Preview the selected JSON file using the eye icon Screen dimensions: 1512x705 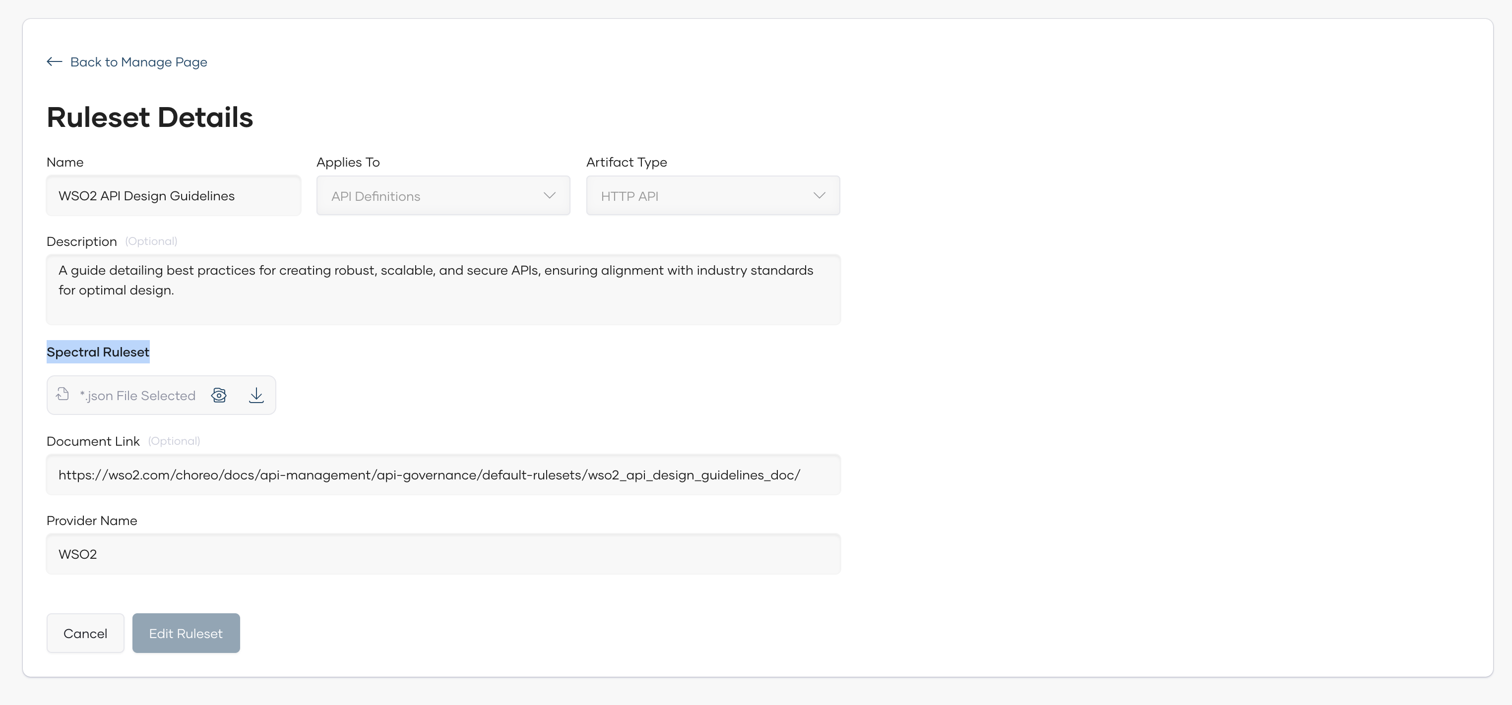pos(218,395)
